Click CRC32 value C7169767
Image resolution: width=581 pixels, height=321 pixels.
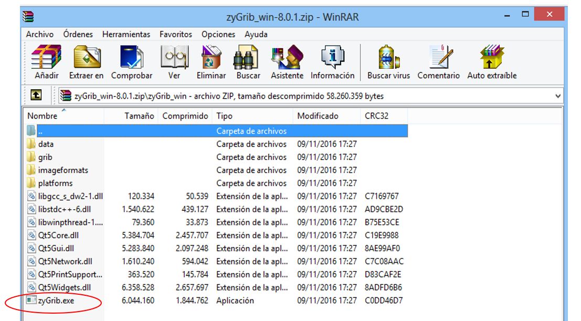point(382,196)
